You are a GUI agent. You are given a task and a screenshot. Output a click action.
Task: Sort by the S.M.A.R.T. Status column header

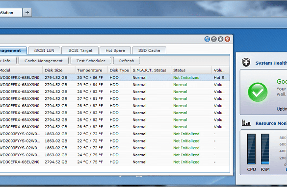point(151,70)
